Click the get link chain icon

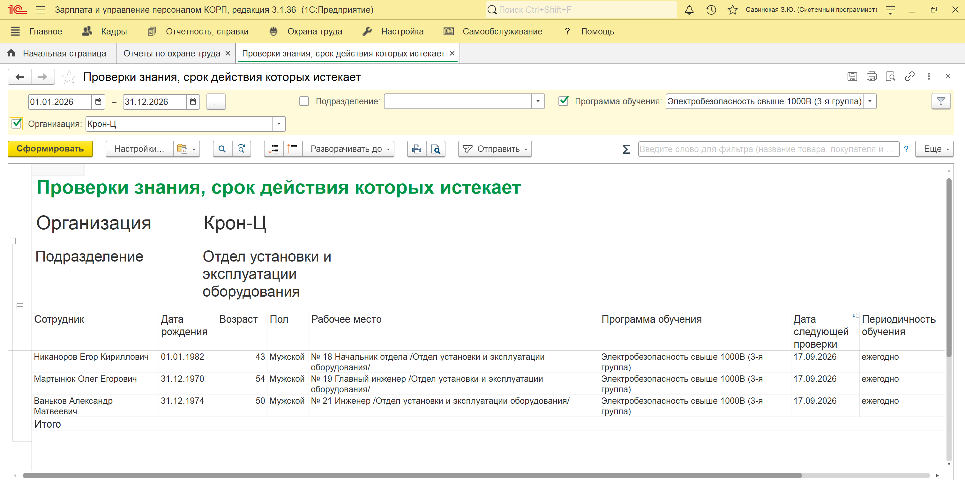[x=909, y=77]
